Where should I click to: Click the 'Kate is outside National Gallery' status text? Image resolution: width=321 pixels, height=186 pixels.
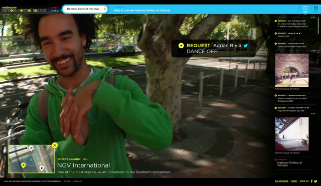tap(142, 10)
